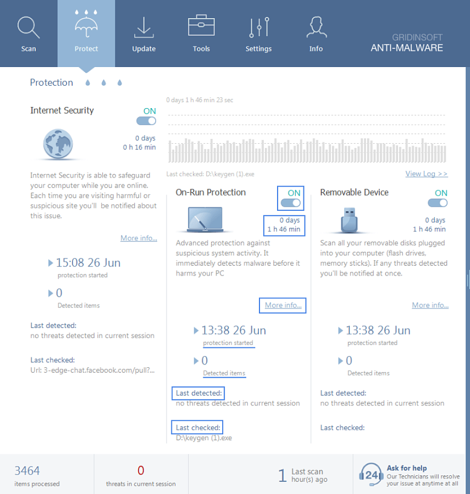This screenshot has height=494, width=470.
Task: Switch to the Scan tab label
Action: (29, 49)
